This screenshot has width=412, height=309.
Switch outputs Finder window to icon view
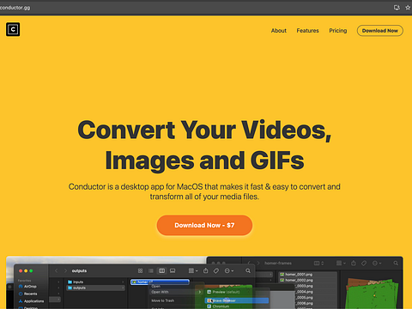coord(140,270)
